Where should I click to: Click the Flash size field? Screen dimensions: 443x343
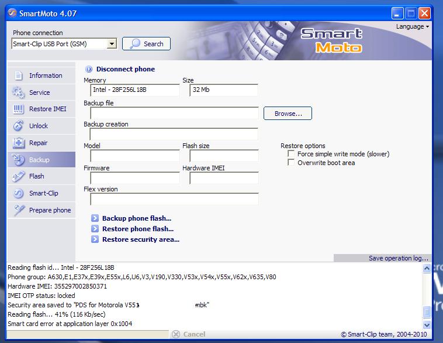point(224,156)
